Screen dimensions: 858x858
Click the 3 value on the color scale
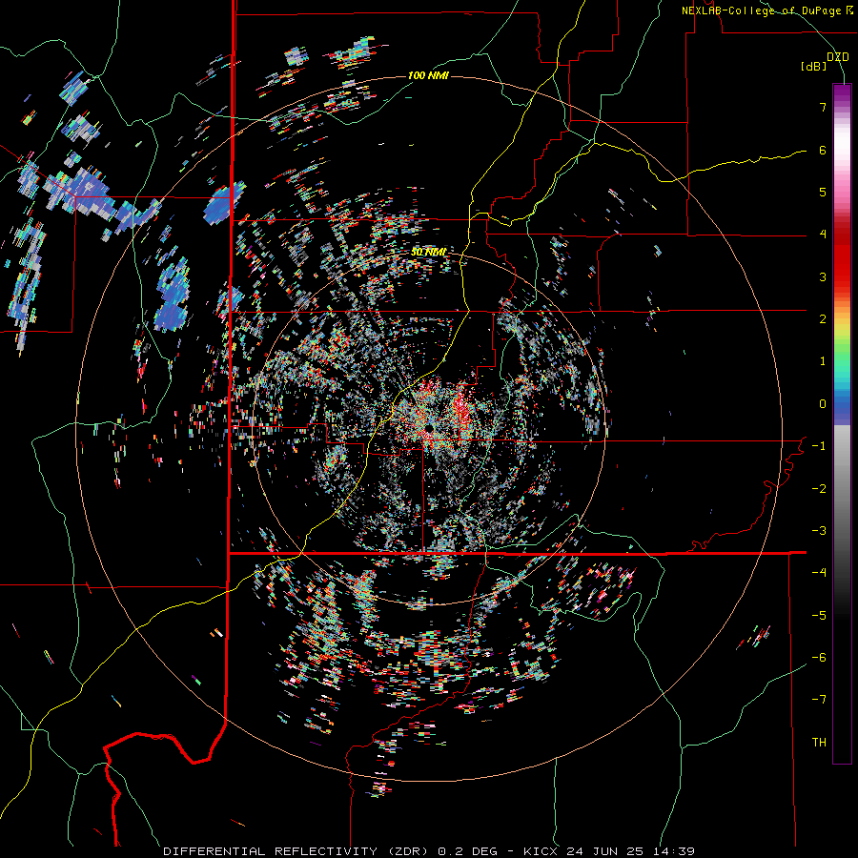823,276
